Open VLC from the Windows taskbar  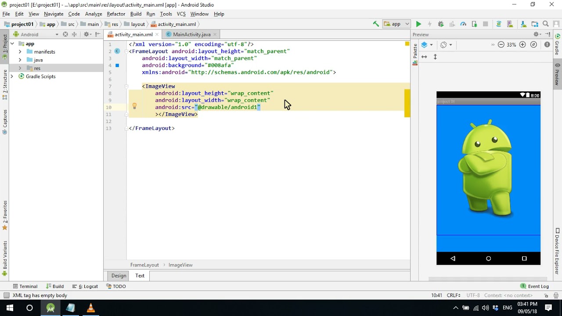(91, 308)
